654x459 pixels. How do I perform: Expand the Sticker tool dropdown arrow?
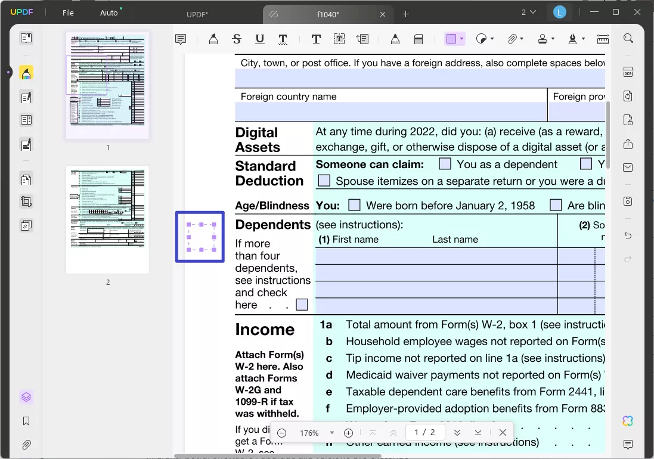492,39
